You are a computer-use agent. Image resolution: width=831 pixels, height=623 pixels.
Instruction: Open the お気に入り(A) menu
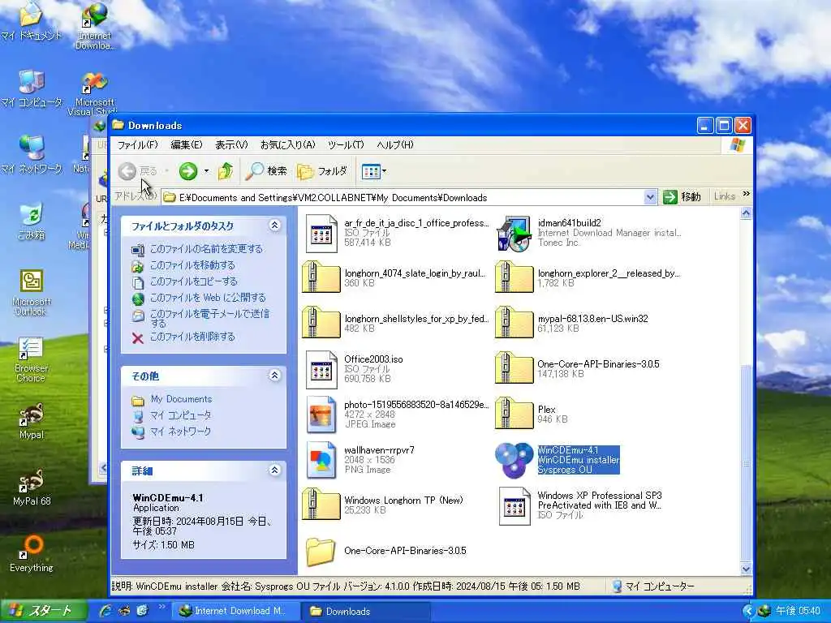click(288, 144)
